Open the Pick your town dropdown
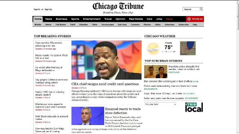Viewport: 239px width, 134px height. (x=160, y=104)
